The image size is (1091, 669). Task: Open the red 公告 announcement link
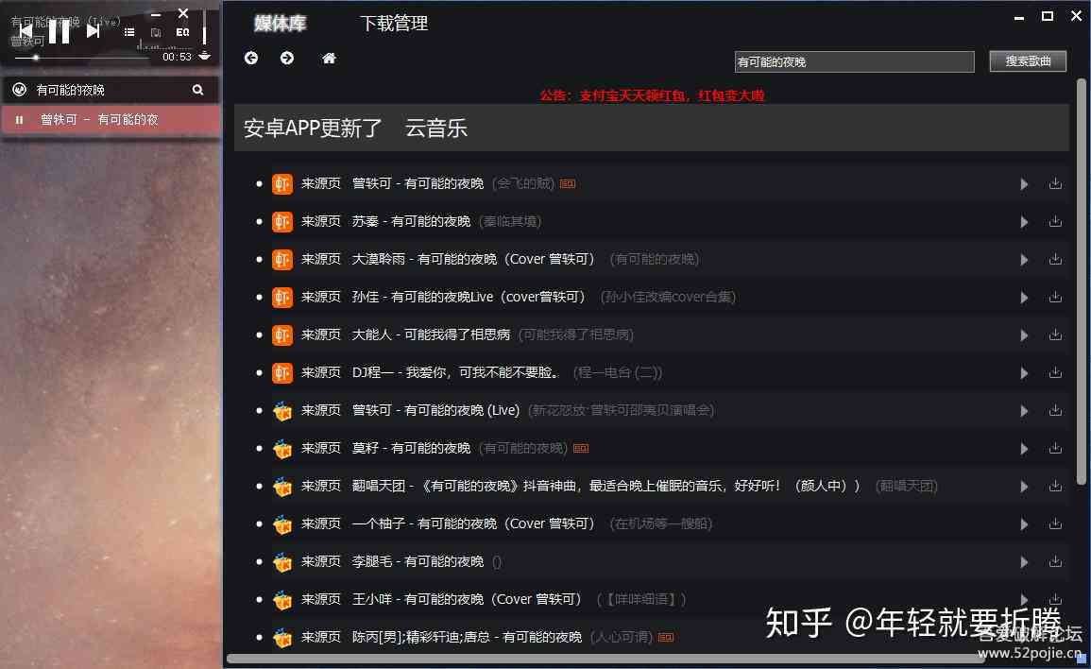652,95
